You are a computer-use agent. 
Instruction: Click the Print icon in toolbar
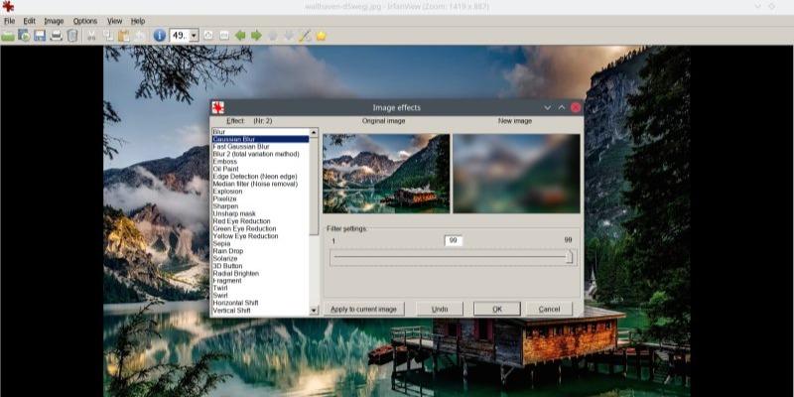[57, 36]
